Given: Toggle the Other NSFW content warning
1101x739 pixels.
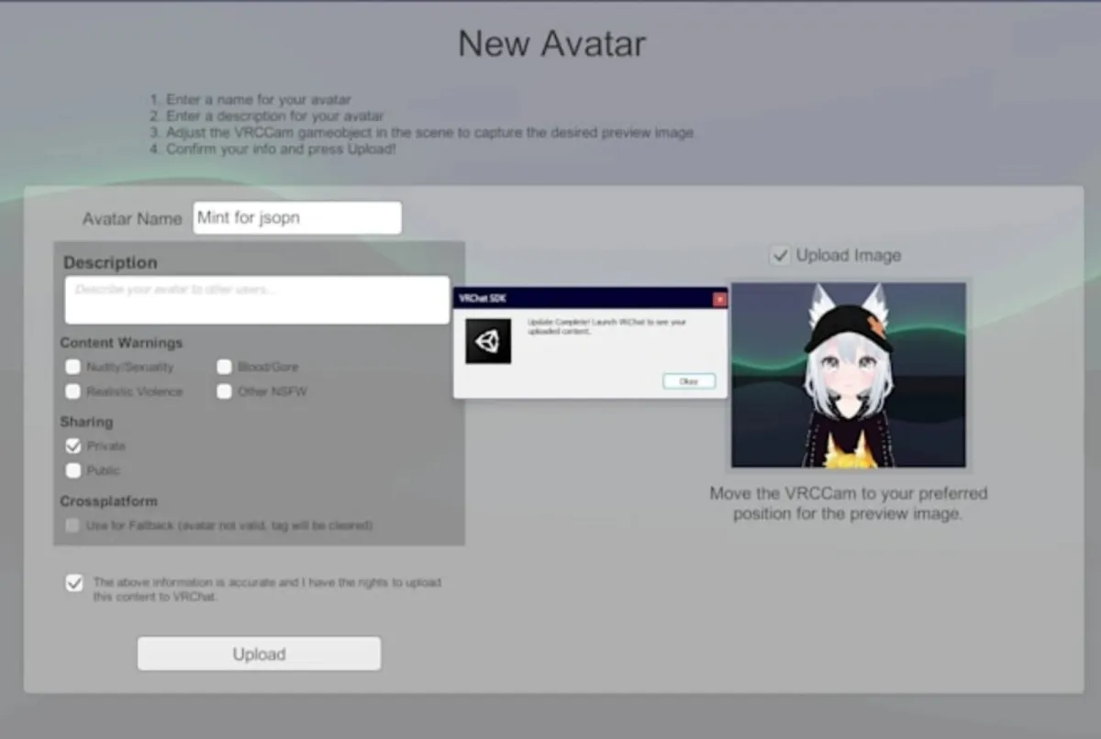Looking at the screenshot, I should pos(225,392).
